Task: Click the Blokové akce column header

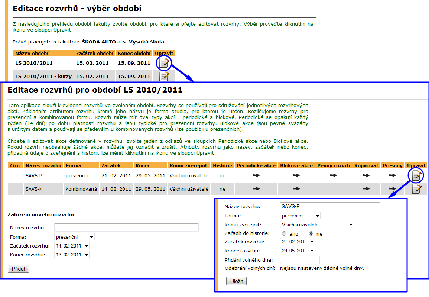Action: tap(296, 166)
